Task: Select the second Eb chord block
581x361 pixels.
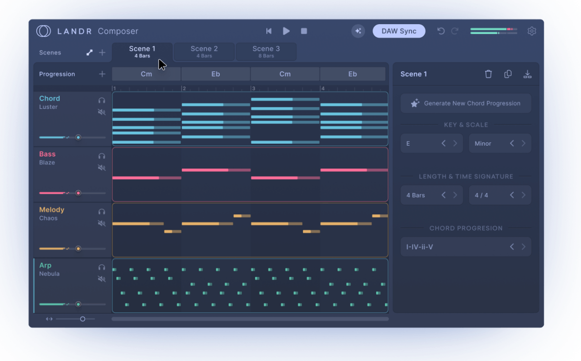Action: coord(352,74)
